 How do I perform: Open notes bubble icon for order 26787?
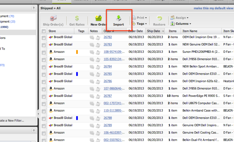click(92, 96)
